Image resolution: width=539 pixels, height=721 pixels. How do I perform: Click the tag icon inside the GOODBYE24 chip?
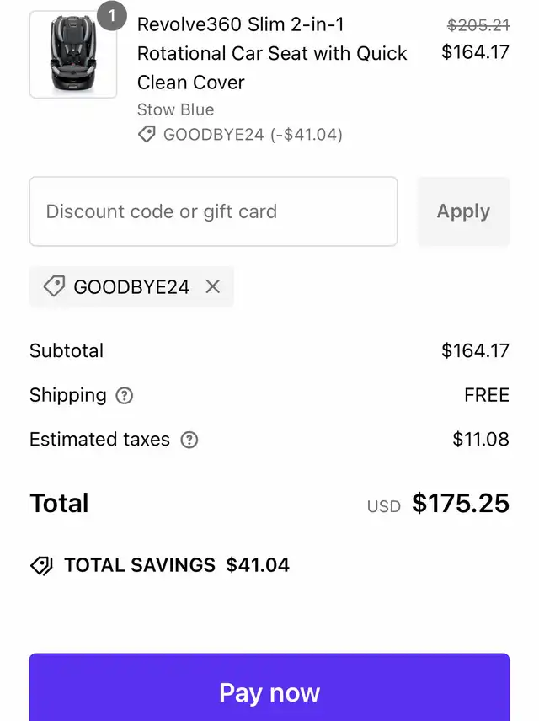click(x=54, y=286)
